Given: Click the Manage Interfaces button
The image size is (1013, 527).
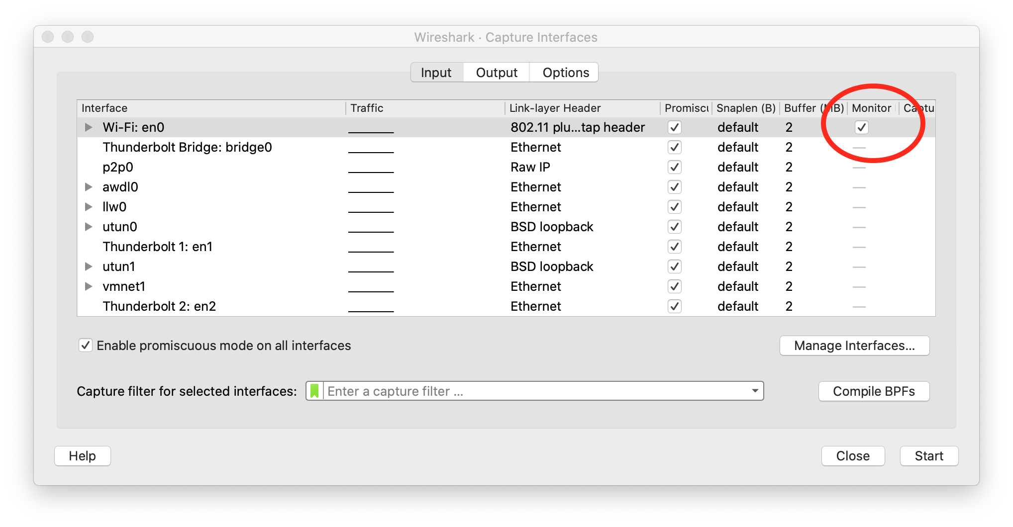Looking at the screenshot, I should point(854,346).
